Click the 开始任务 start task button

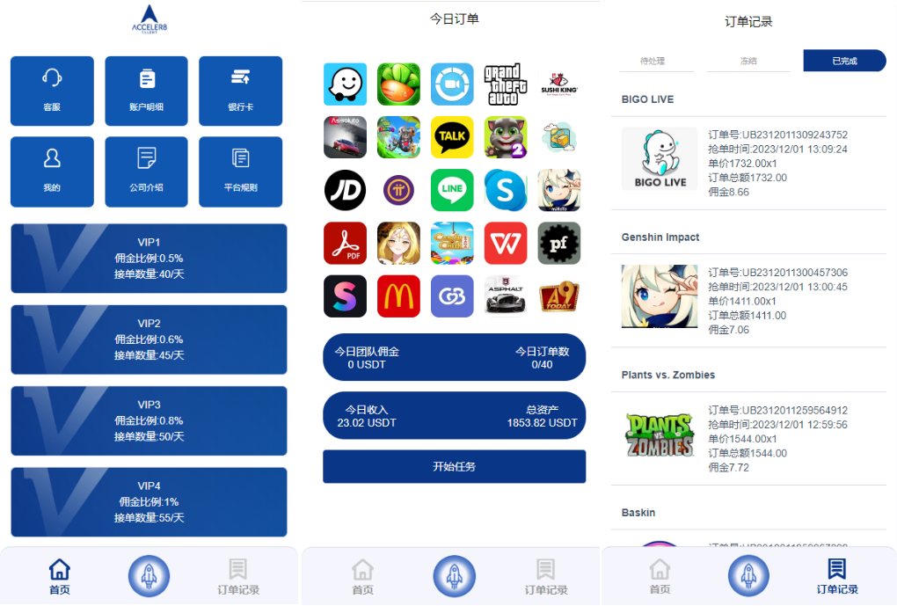[x=455, y=466]
